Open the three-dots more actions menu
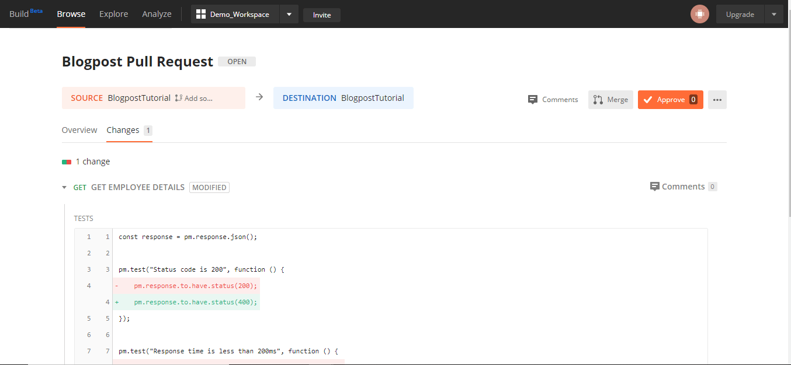Viewport: 791px width, 365px height. click(x=717, y=100)
